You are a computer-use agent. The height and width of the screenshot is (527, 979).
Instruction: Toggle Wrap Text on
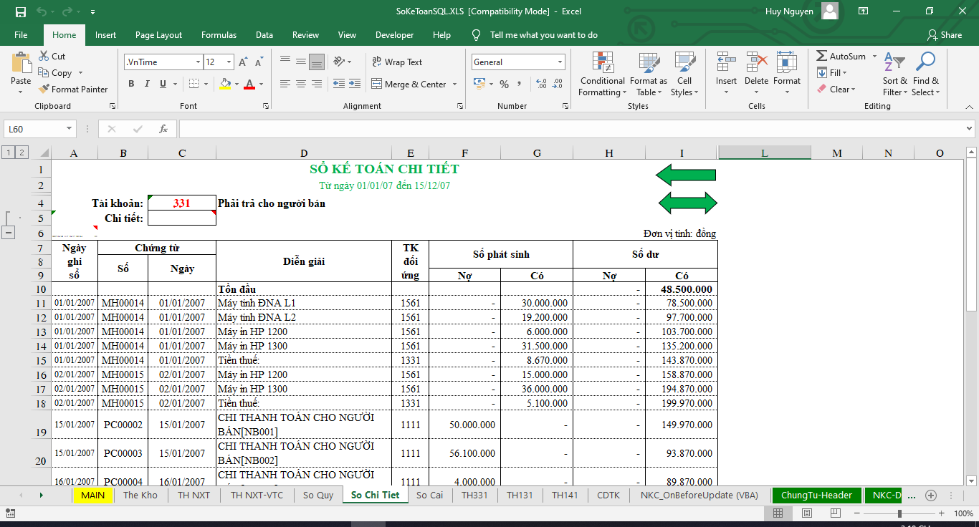(397, 62)
